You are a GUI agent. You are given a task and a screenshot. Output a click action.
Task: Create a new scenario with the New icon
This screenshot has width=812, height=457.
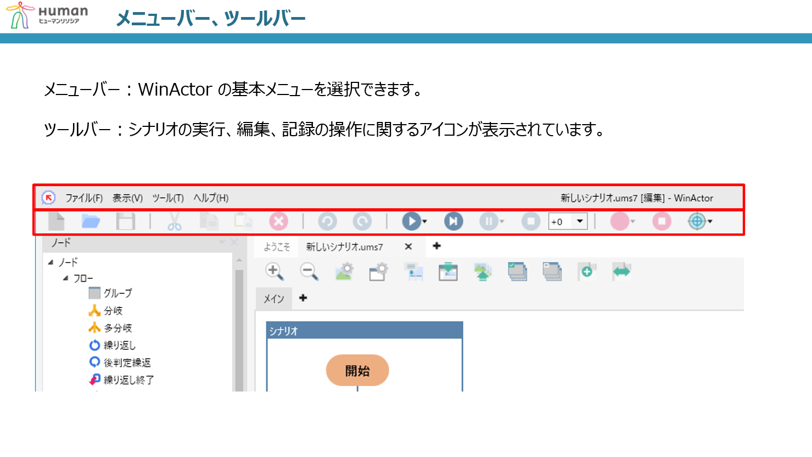point(58,221)
